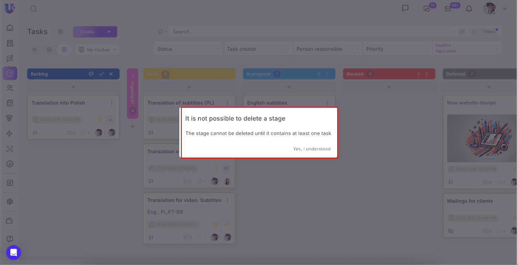Switch to Kanban board view
The image size is (518, 265).
pyautogui.click(x=64, y=50)
